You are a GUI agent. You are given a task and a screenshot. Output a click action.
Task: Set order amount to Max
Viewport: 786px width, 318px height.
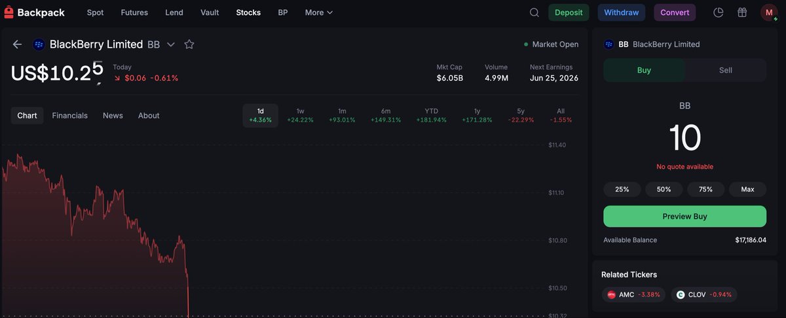747,189
